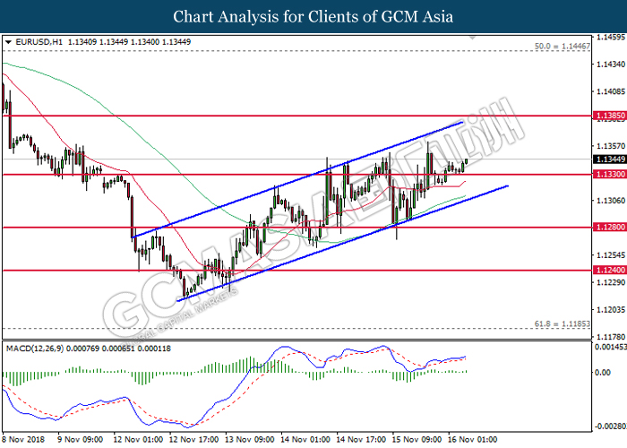Select the '9 Nov 09:00' time label
The width and height of the screenshot is (627, 448).
coord(80,439)
